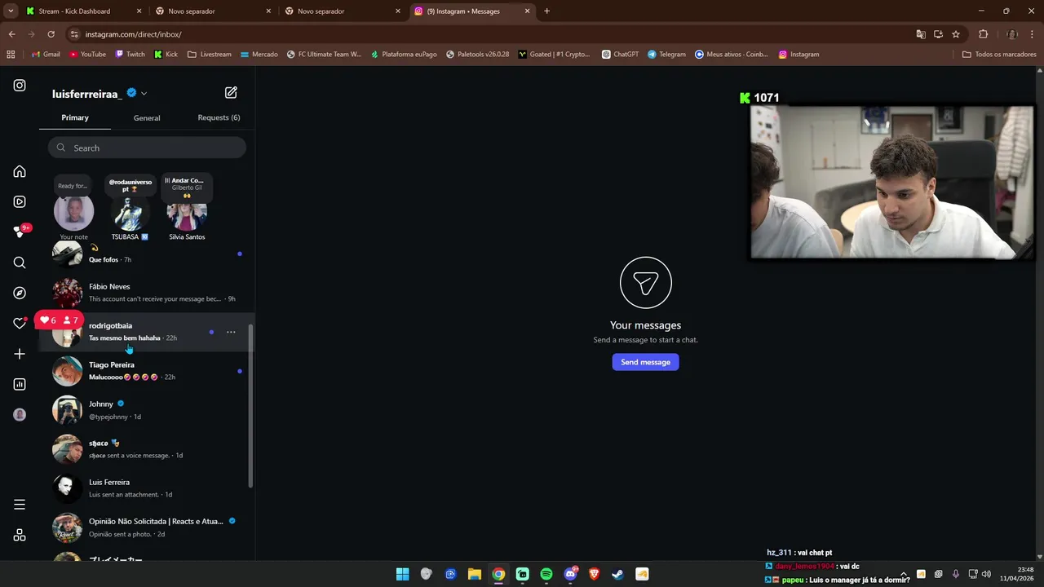
Task: Go to Home in Instagram sidebar
Action: 20,171
